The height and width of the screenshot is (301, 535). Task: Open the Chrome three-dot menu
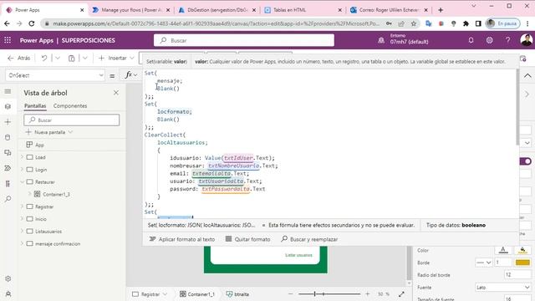(527, 23)
